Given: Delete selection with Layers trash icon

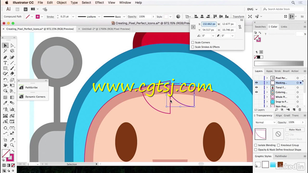Looking at the screenshot, I should click(300, 110).
